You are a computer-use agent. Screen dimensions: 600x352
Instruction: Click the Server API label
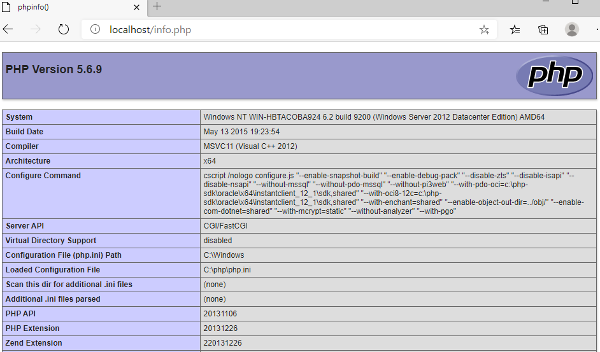24,226
